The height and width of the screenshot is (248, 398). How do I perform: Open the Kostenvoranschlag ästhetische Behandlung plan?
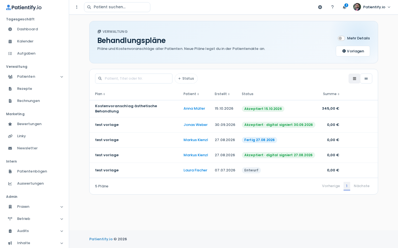126,109
